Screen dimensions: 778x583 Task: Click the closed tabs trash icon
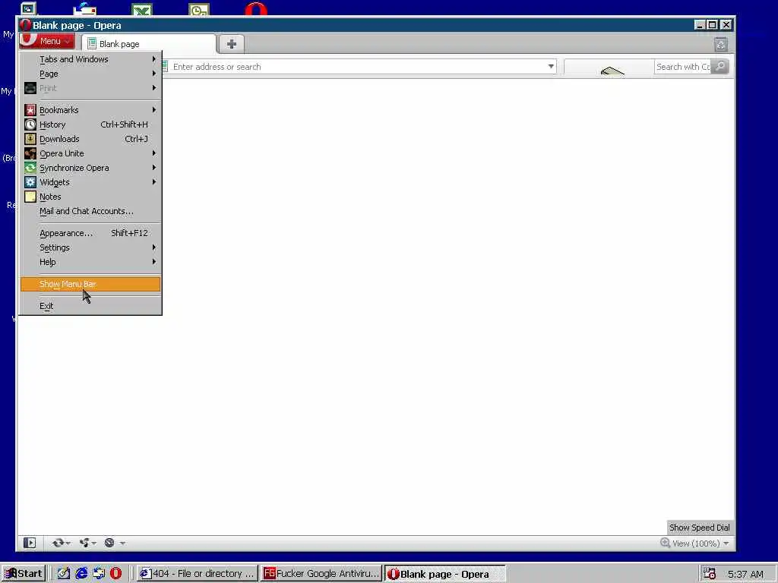point(721,45)
